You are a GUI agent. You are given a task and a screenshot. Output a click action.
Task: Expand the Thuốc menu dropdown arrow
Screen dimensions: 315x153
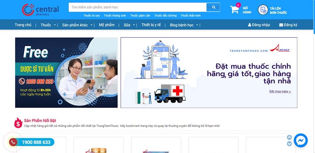55,25
